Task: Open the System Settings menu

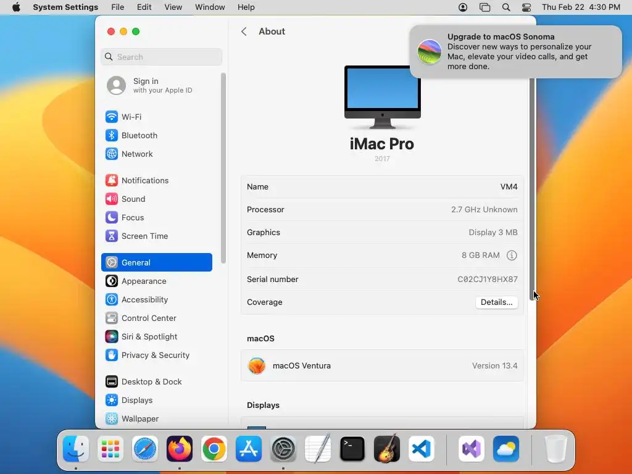Action: (x=65, y=7)
